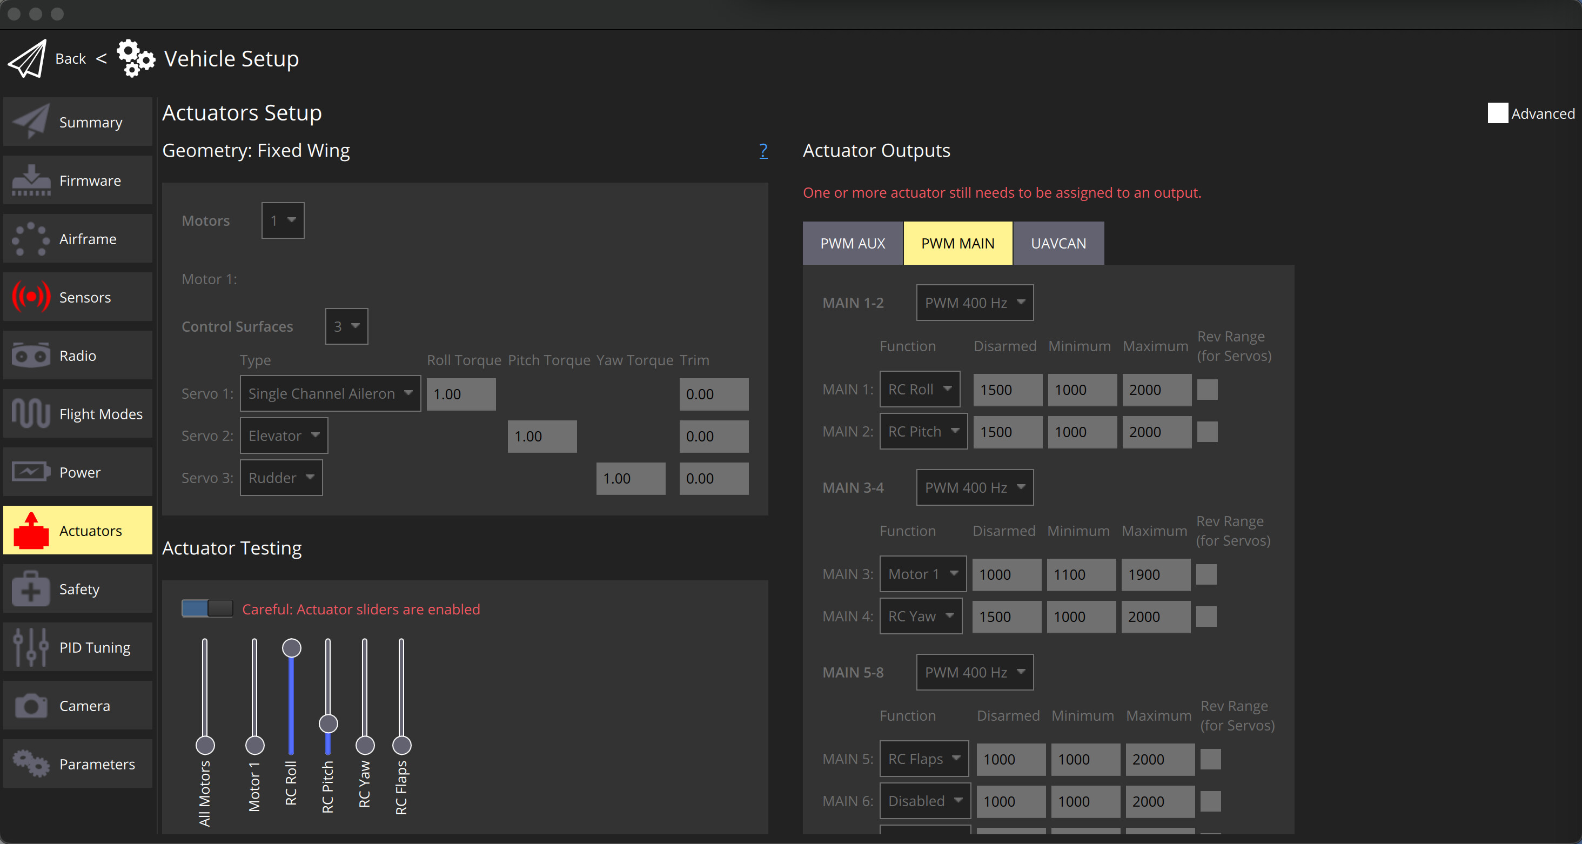The height and width of the screenshot is (844, 1582).
Task: Open Servo 2 Elevator type dropdown
Action: tap(284, 436)
